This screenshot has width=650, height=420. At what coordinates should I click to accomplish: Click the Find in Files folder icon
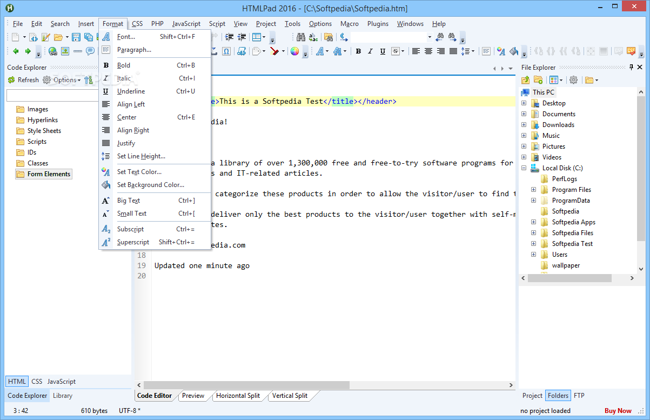coord(328,37)
